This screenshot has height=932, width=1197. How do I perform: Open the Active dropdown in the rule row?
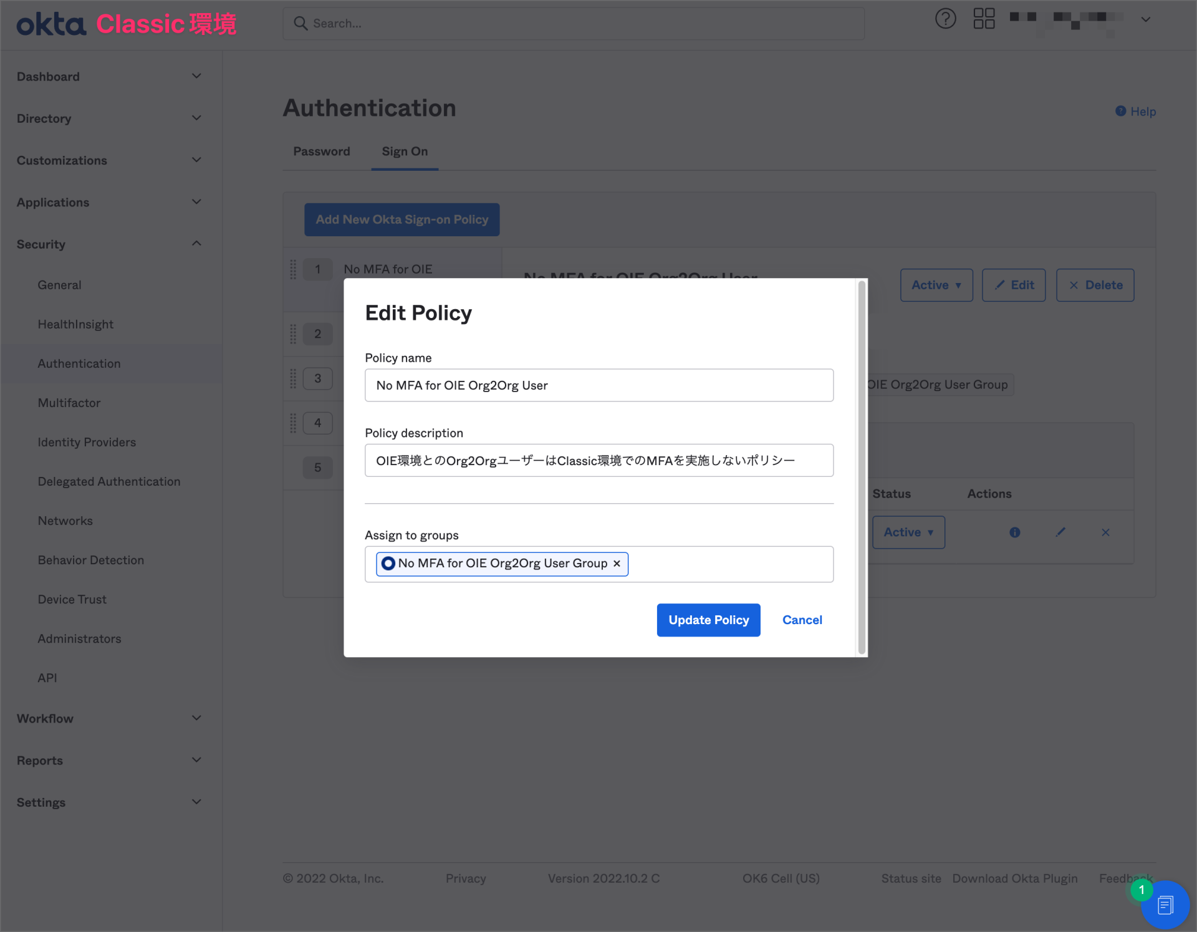[908, 532]
